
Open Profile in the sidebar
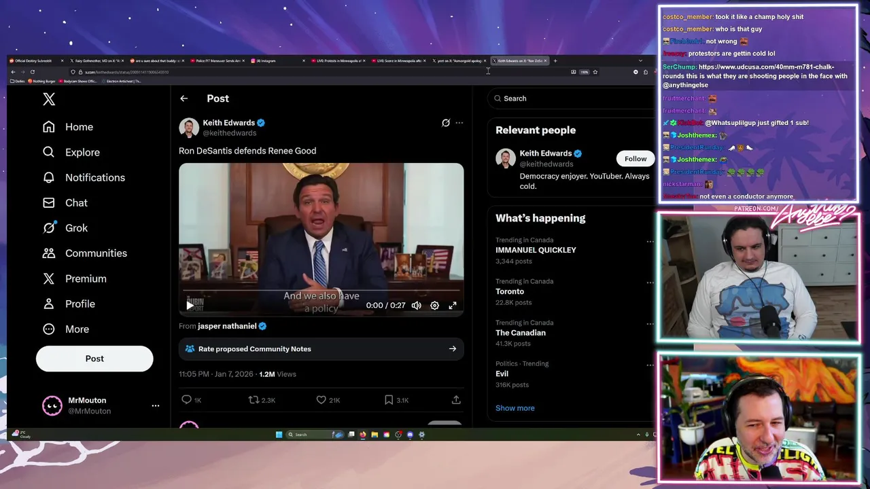coord(69,304)
